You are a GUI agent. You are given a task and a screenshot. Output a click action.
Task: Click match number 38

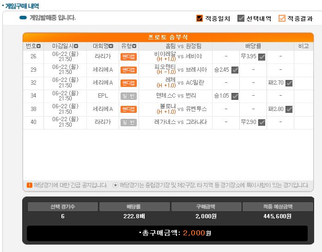pyautogui.click(x=33, y=109)
